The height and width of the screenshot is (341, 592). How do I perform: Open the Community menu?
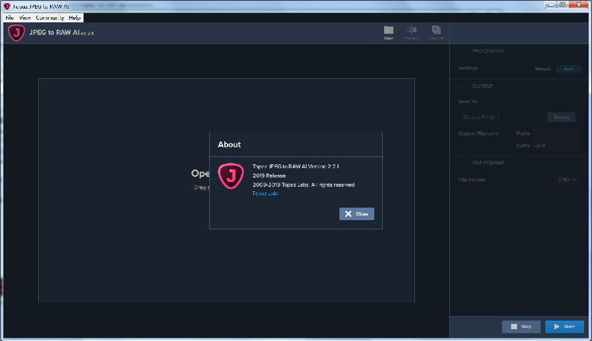tap(50, 18)
